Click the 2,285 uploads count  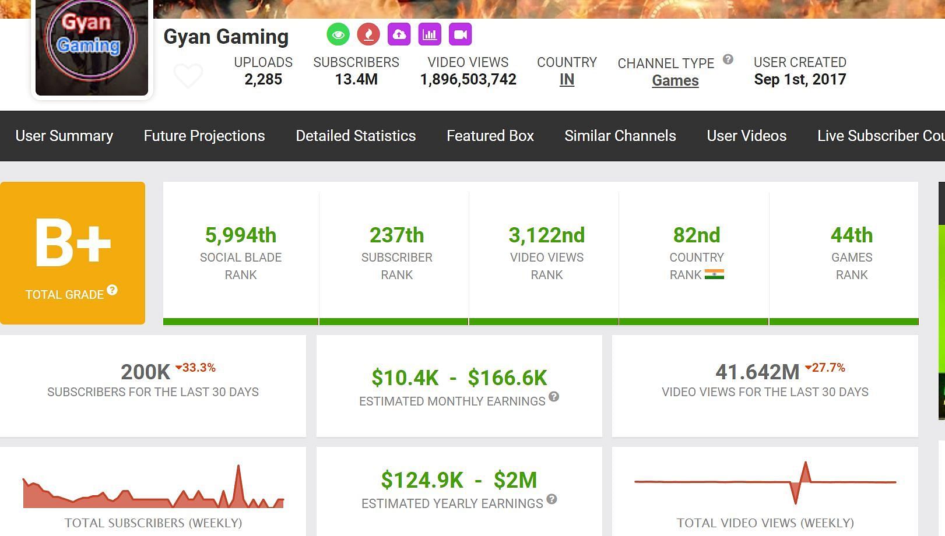pos(264,79)
